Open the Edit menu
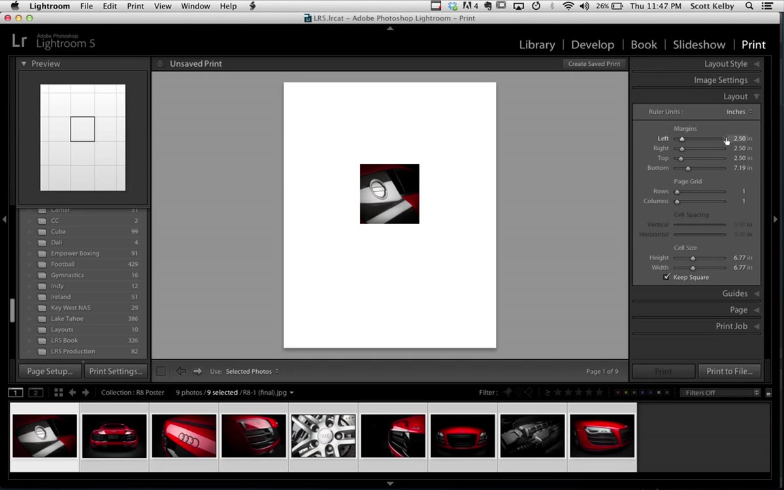Image resolution: width=784 pixels, height=490 pixels. 110,6
